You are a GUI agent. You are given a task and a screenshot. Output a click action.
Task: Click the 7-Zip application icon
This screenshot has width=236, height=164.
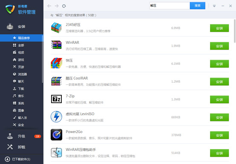pyautogui.click(x=56, y=99)
